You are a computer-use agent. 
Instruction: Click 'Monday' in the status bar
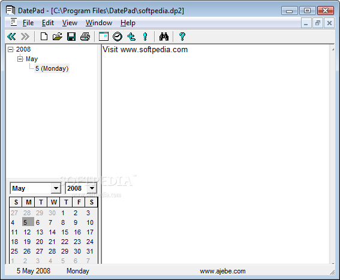point(78,271)
